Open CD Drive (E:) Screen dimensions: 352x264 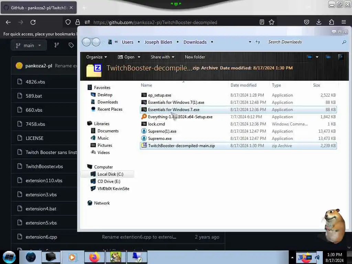coord(109,181)
